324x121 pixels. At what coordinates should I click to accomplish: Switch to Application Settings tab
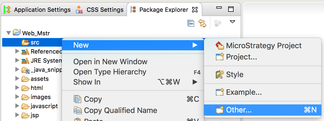pos(38,10)
